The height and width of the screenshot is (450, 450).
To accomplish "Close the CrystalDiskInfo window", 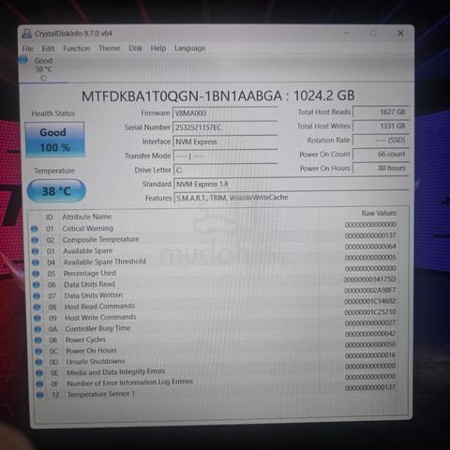I will (400, 33).
